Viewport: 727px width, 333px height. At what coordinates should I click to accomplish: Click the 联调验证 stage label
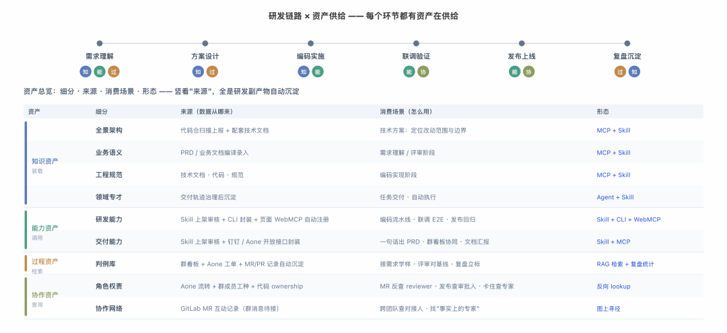pos(417,57)
